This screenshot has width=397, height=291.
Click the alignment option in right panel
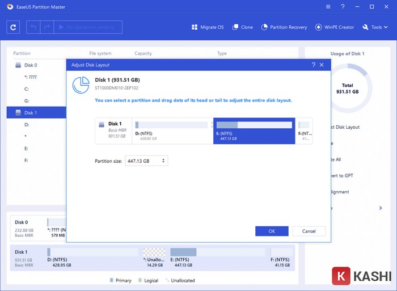(340, 192)
